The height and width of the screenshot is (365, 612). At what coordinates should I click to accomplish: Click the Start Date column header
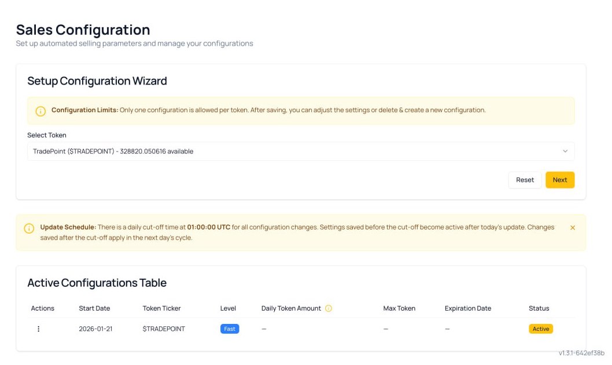[x=94, y=308]
